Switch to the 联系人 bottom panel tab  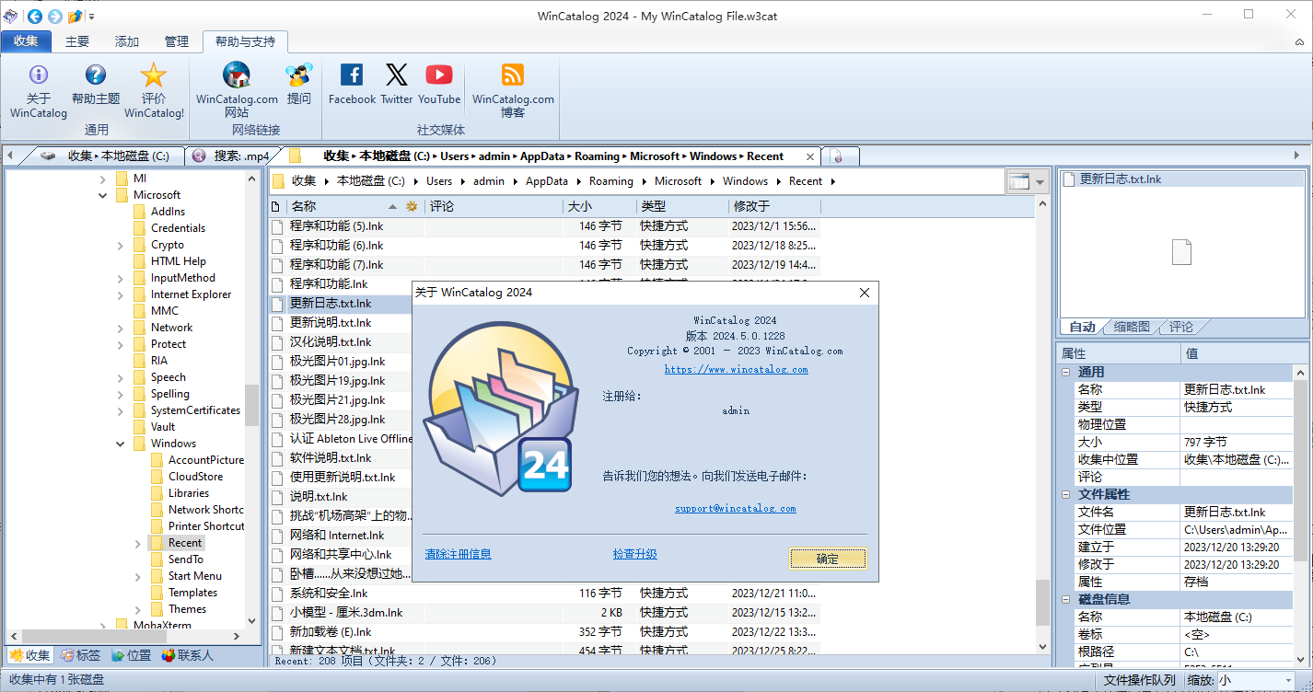(x=188, y=655)
